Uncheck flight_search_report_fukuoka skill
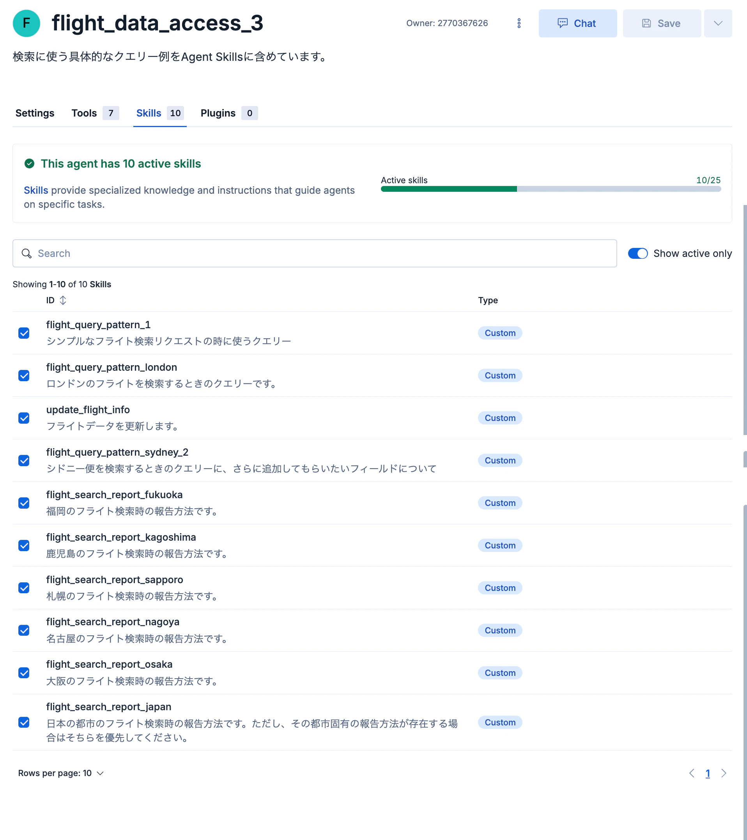747x840 pixels. (x=24, y=503)
